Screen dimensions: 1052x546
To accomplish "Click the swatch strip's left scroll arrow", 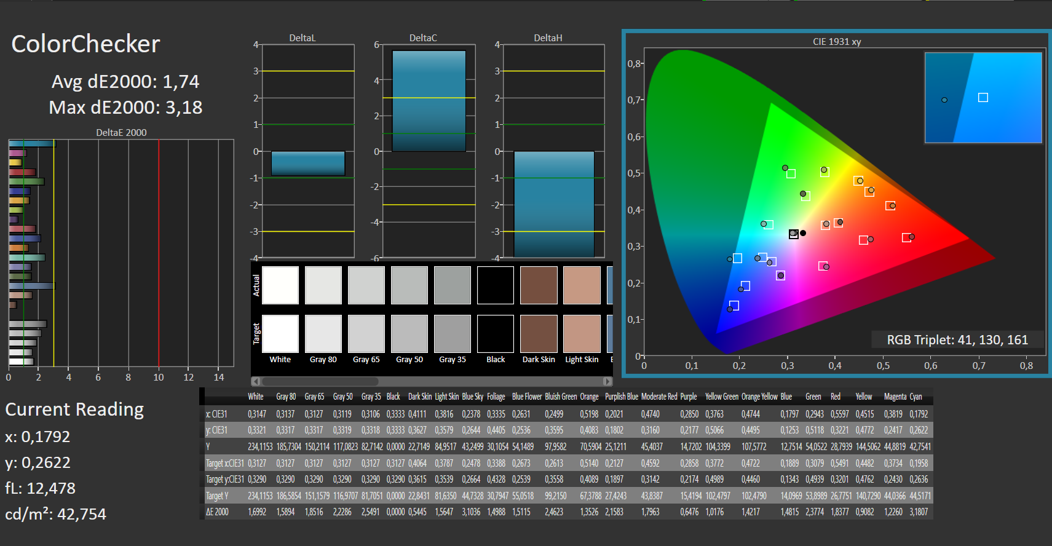I will pyautogui.click(x=256, y=381).
